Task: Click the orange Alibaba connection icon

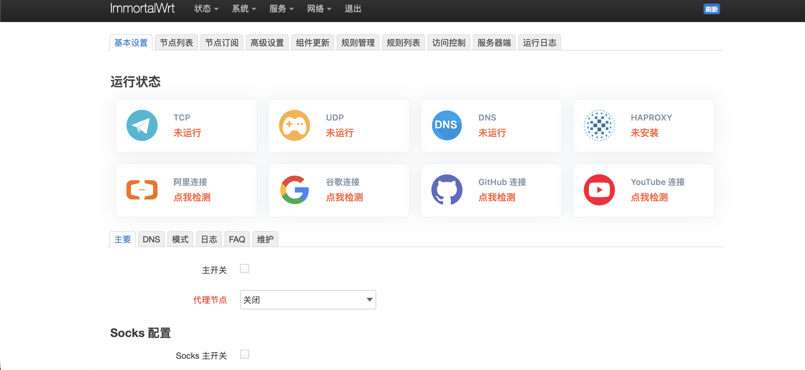Action: point(142,190)
